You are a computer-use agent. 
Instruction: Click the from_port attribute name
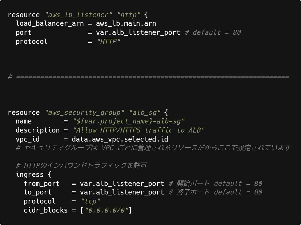coord(42,184)
